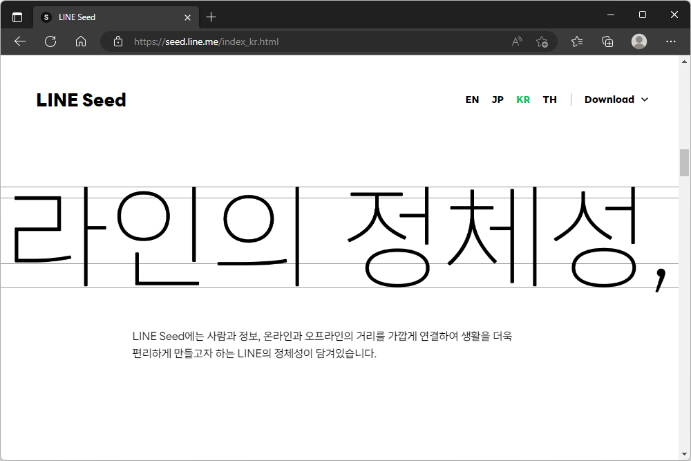Open the browser profile avatar
This screenshot has width=691, height=461.
(639, 41)
